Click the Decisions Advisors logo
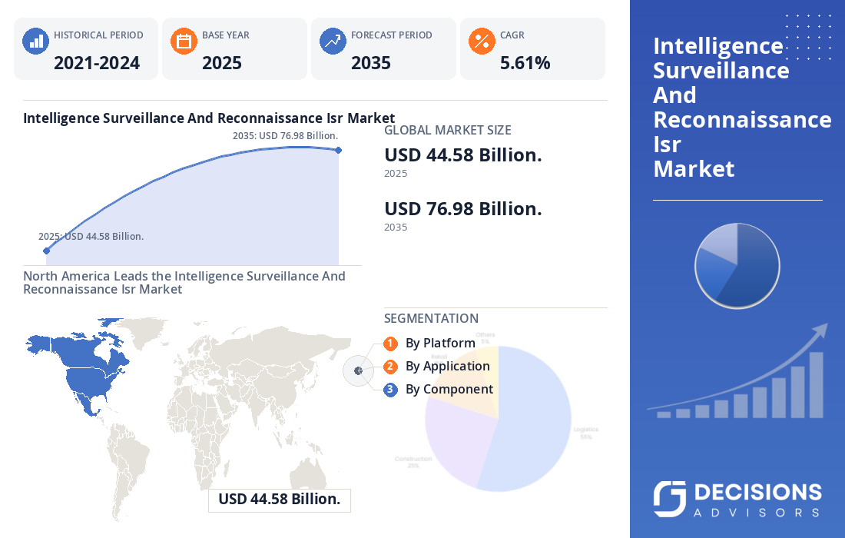 pyautogui.click(x=737, y=499)
